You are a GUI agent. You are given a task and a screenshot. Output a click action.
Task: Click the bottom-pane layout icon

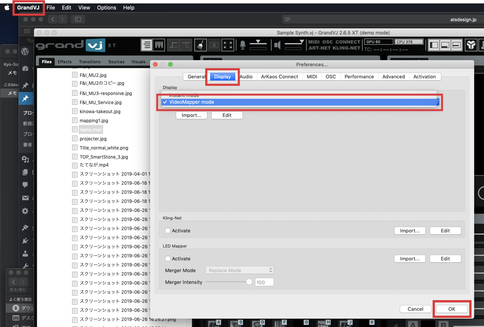tap(445, 45)
